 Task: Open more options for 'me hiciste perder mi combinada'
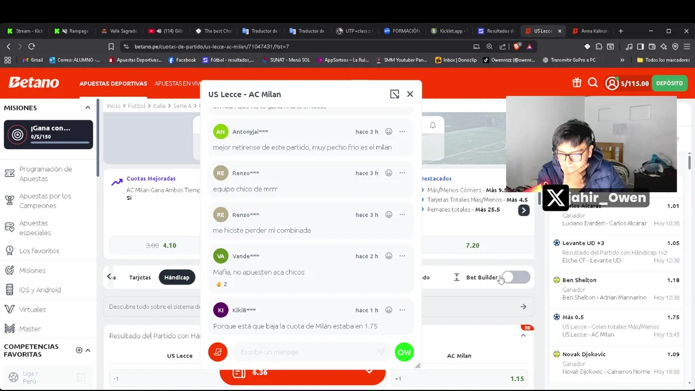click(x=402, y=215)
